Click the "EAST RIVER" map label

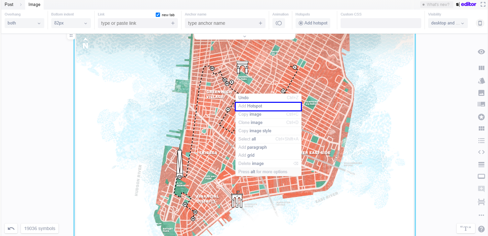(326, 197)
